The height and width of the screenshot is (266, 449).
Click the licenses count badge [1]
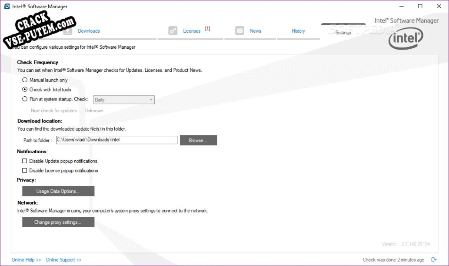208,28
